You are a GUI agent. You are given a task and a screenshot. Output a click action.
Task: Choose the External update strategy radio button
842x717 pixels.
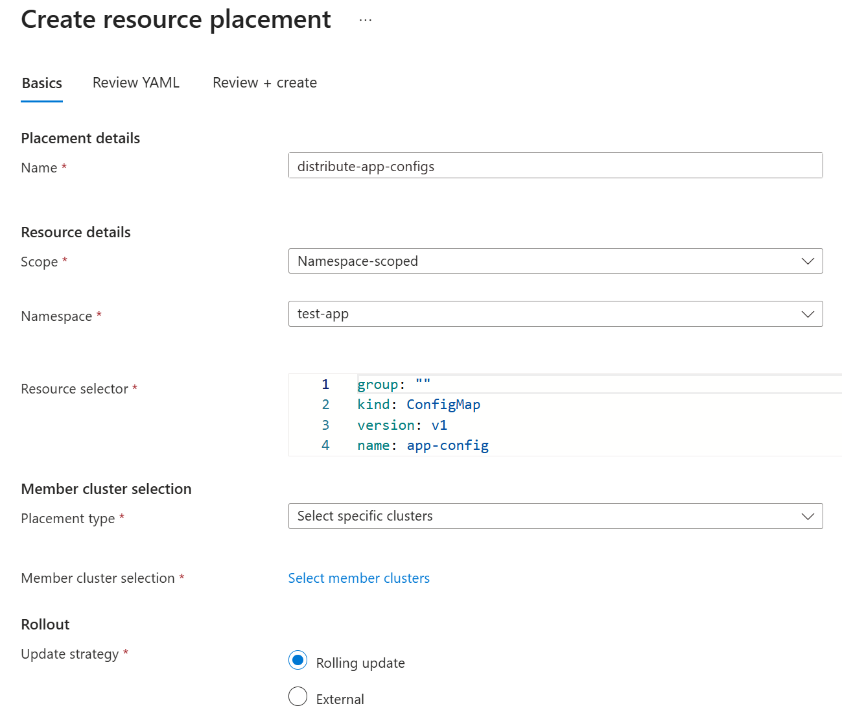[298, 696]
